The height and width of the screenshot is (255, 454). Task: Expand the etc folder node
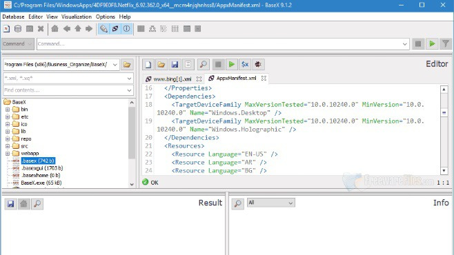tap(8, 116)
